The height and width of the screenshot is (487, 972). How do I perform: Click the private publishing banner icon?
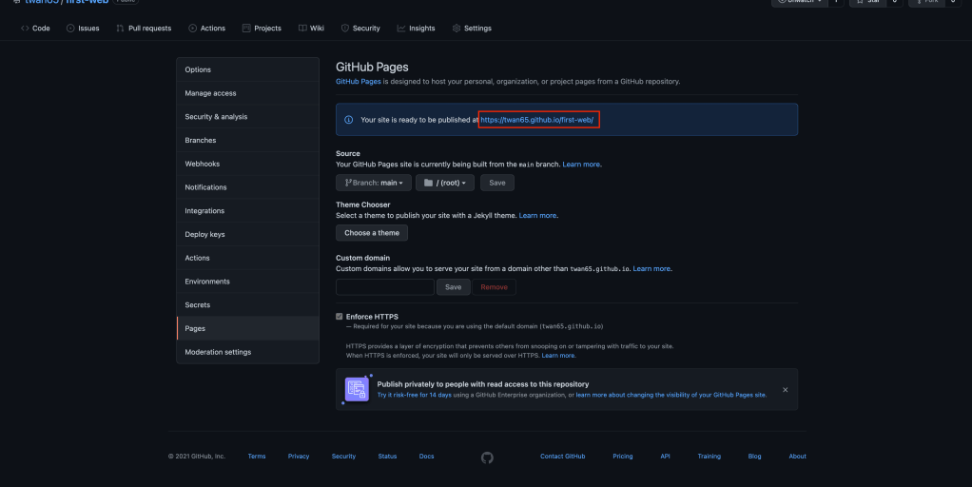pyautogui.click(x=357, y=389)
